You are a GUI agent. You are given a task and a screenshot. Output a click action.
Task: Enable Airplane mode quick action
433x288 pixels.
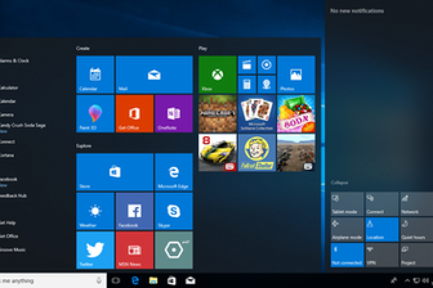pyautogui.click(x=347, y=229)
